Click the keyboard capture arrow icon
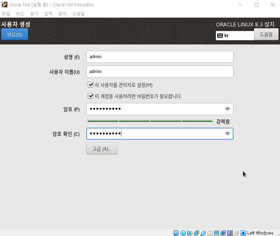280x236 pixels. [243, 233]
